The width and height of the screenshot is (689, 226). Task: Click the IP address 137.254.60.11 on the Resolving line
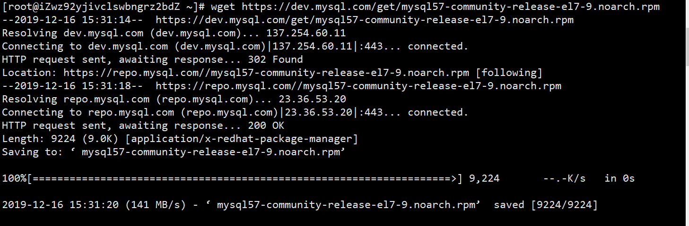[305, 33]
